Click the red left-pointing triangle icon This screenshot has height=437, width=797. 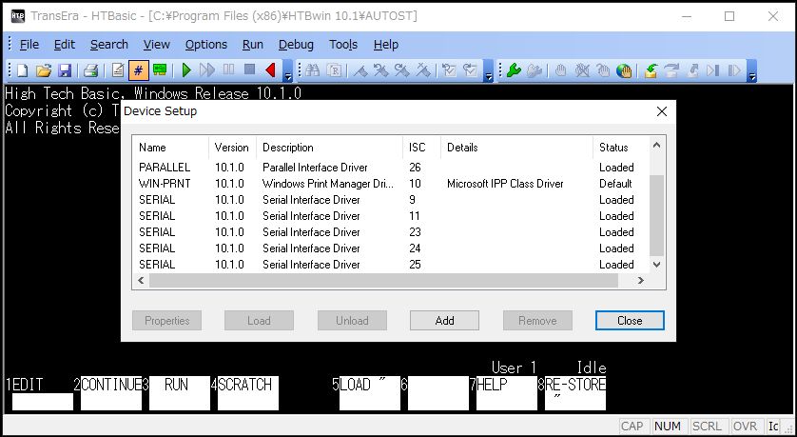point(270,70)
